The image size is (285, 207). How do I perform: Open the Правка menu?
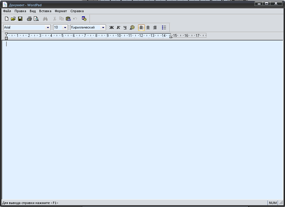click(20, 11)
